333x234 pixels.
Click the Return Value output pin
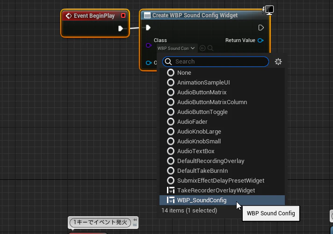click(261, 40)
